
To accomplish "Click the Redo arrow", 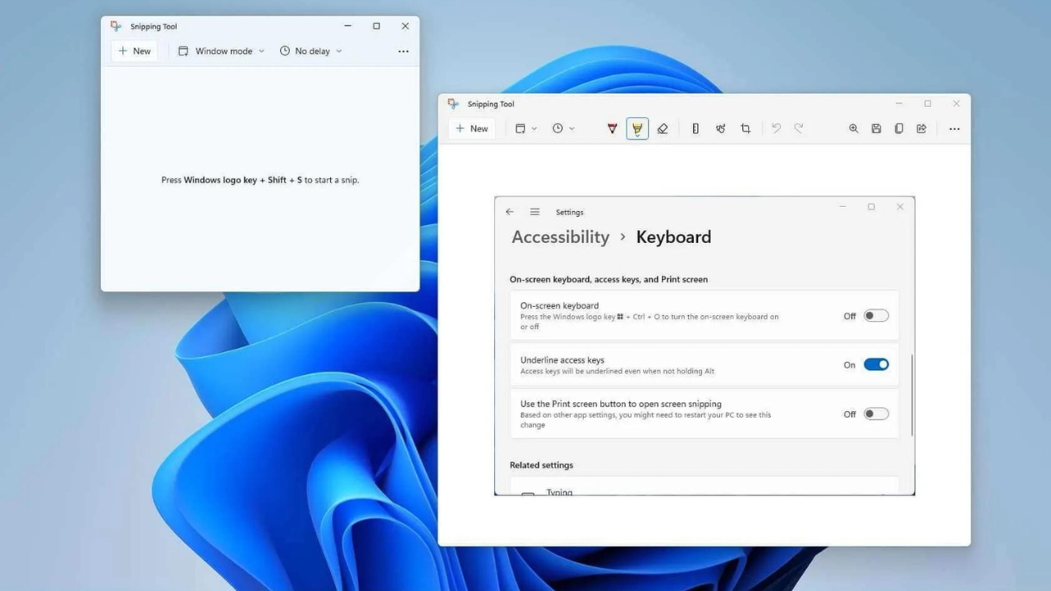I will (799, 129).
